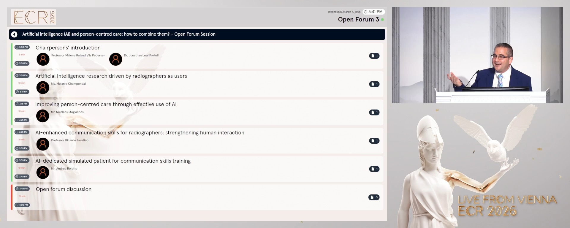Open document badge for AI-enhanced communication skills talk
This screenshot has height=228, width=570.
(374, 141)
